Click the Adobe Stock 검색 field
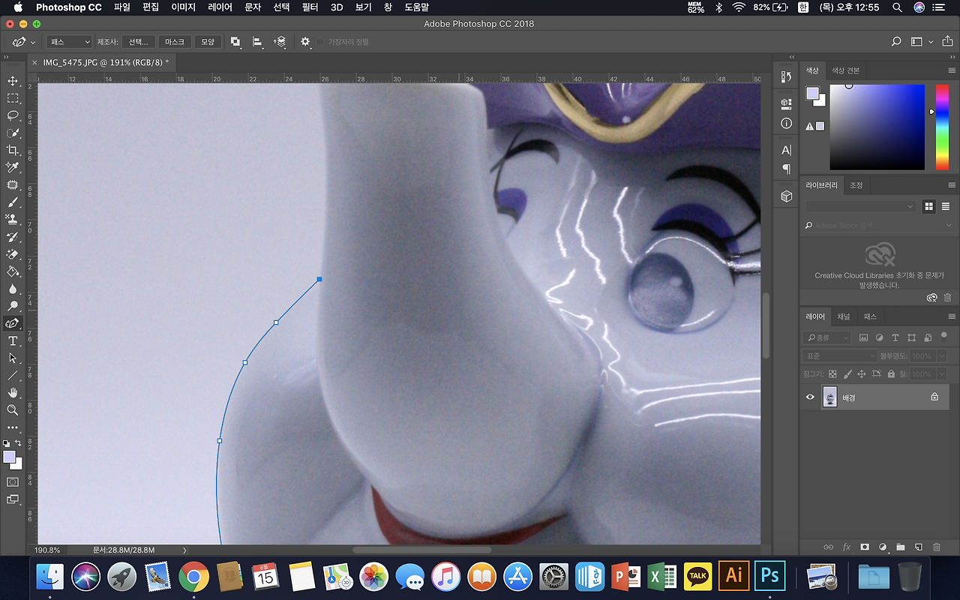 877,225
